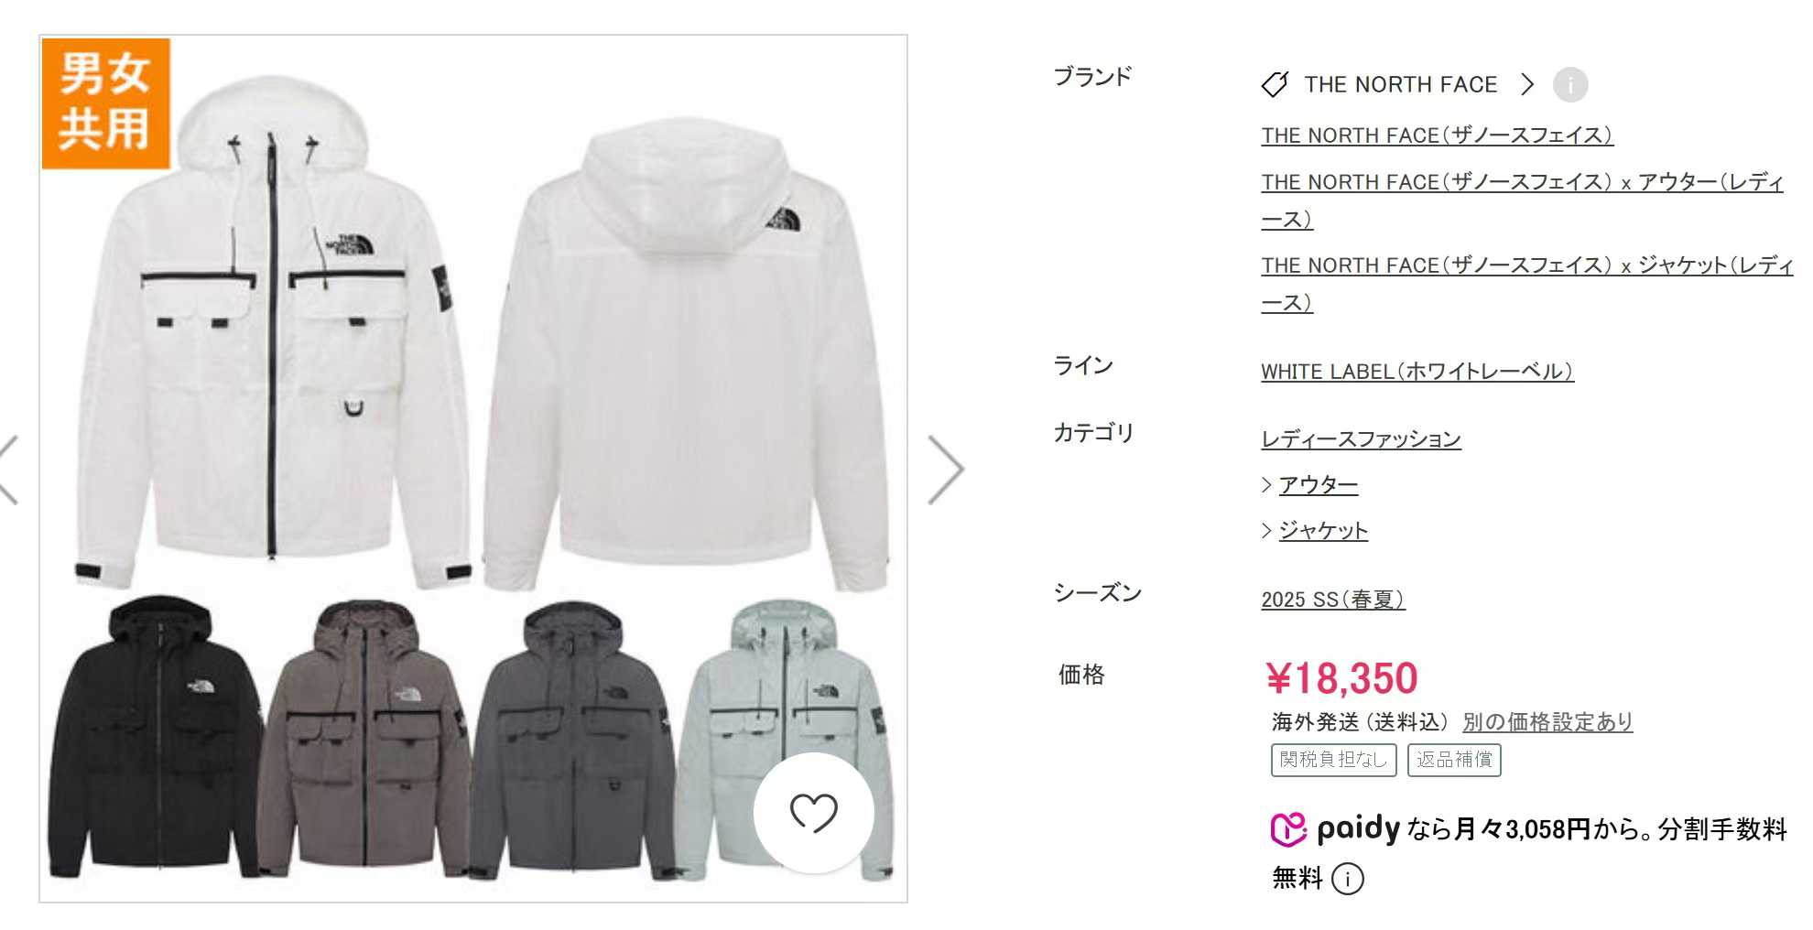Image resolution: width=1813 pixels, height=930 pixels.
Task: Click the paidy logo icon
Action: [x=1288, y=829]
